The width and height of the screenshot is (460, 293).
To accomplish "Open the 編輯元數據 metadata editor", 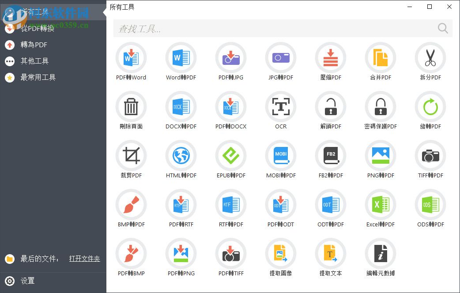I will 381,258.
